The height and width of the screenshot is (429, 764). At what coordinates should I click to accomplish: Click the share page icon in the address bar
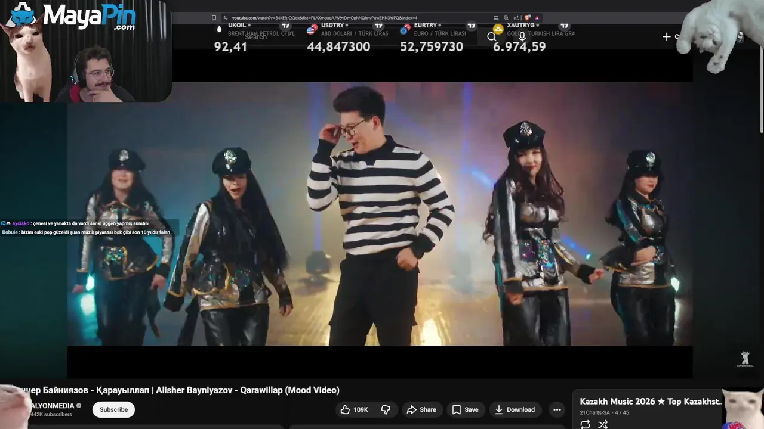pos(516,18)
